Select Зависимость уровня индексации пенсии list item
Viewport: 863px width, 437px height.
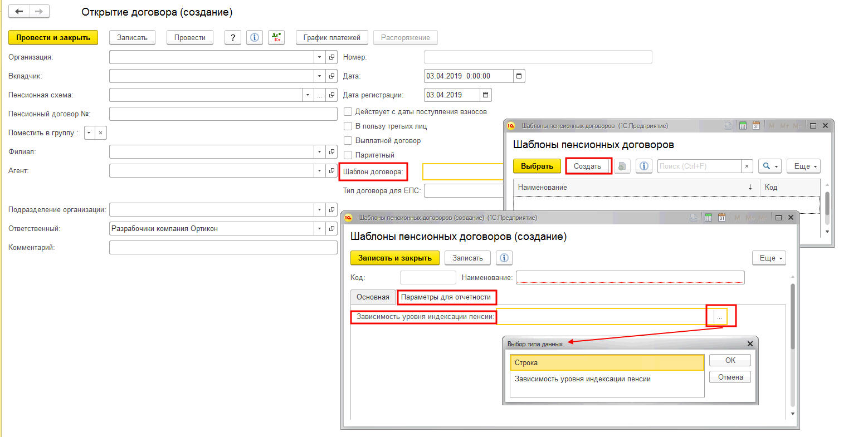tap(582, 379)
